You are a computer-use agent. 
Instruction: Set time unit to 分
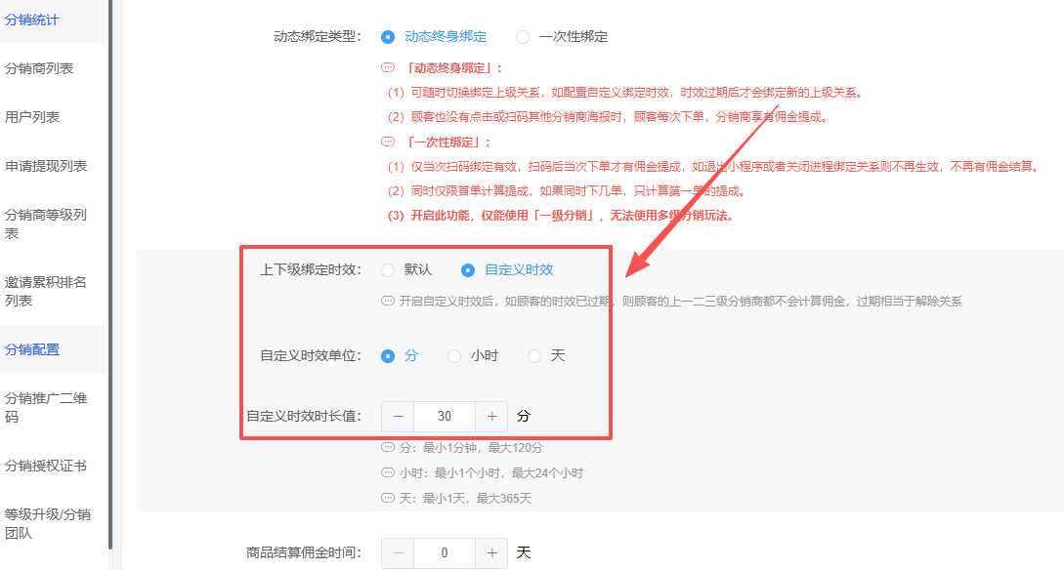[388, 356]
